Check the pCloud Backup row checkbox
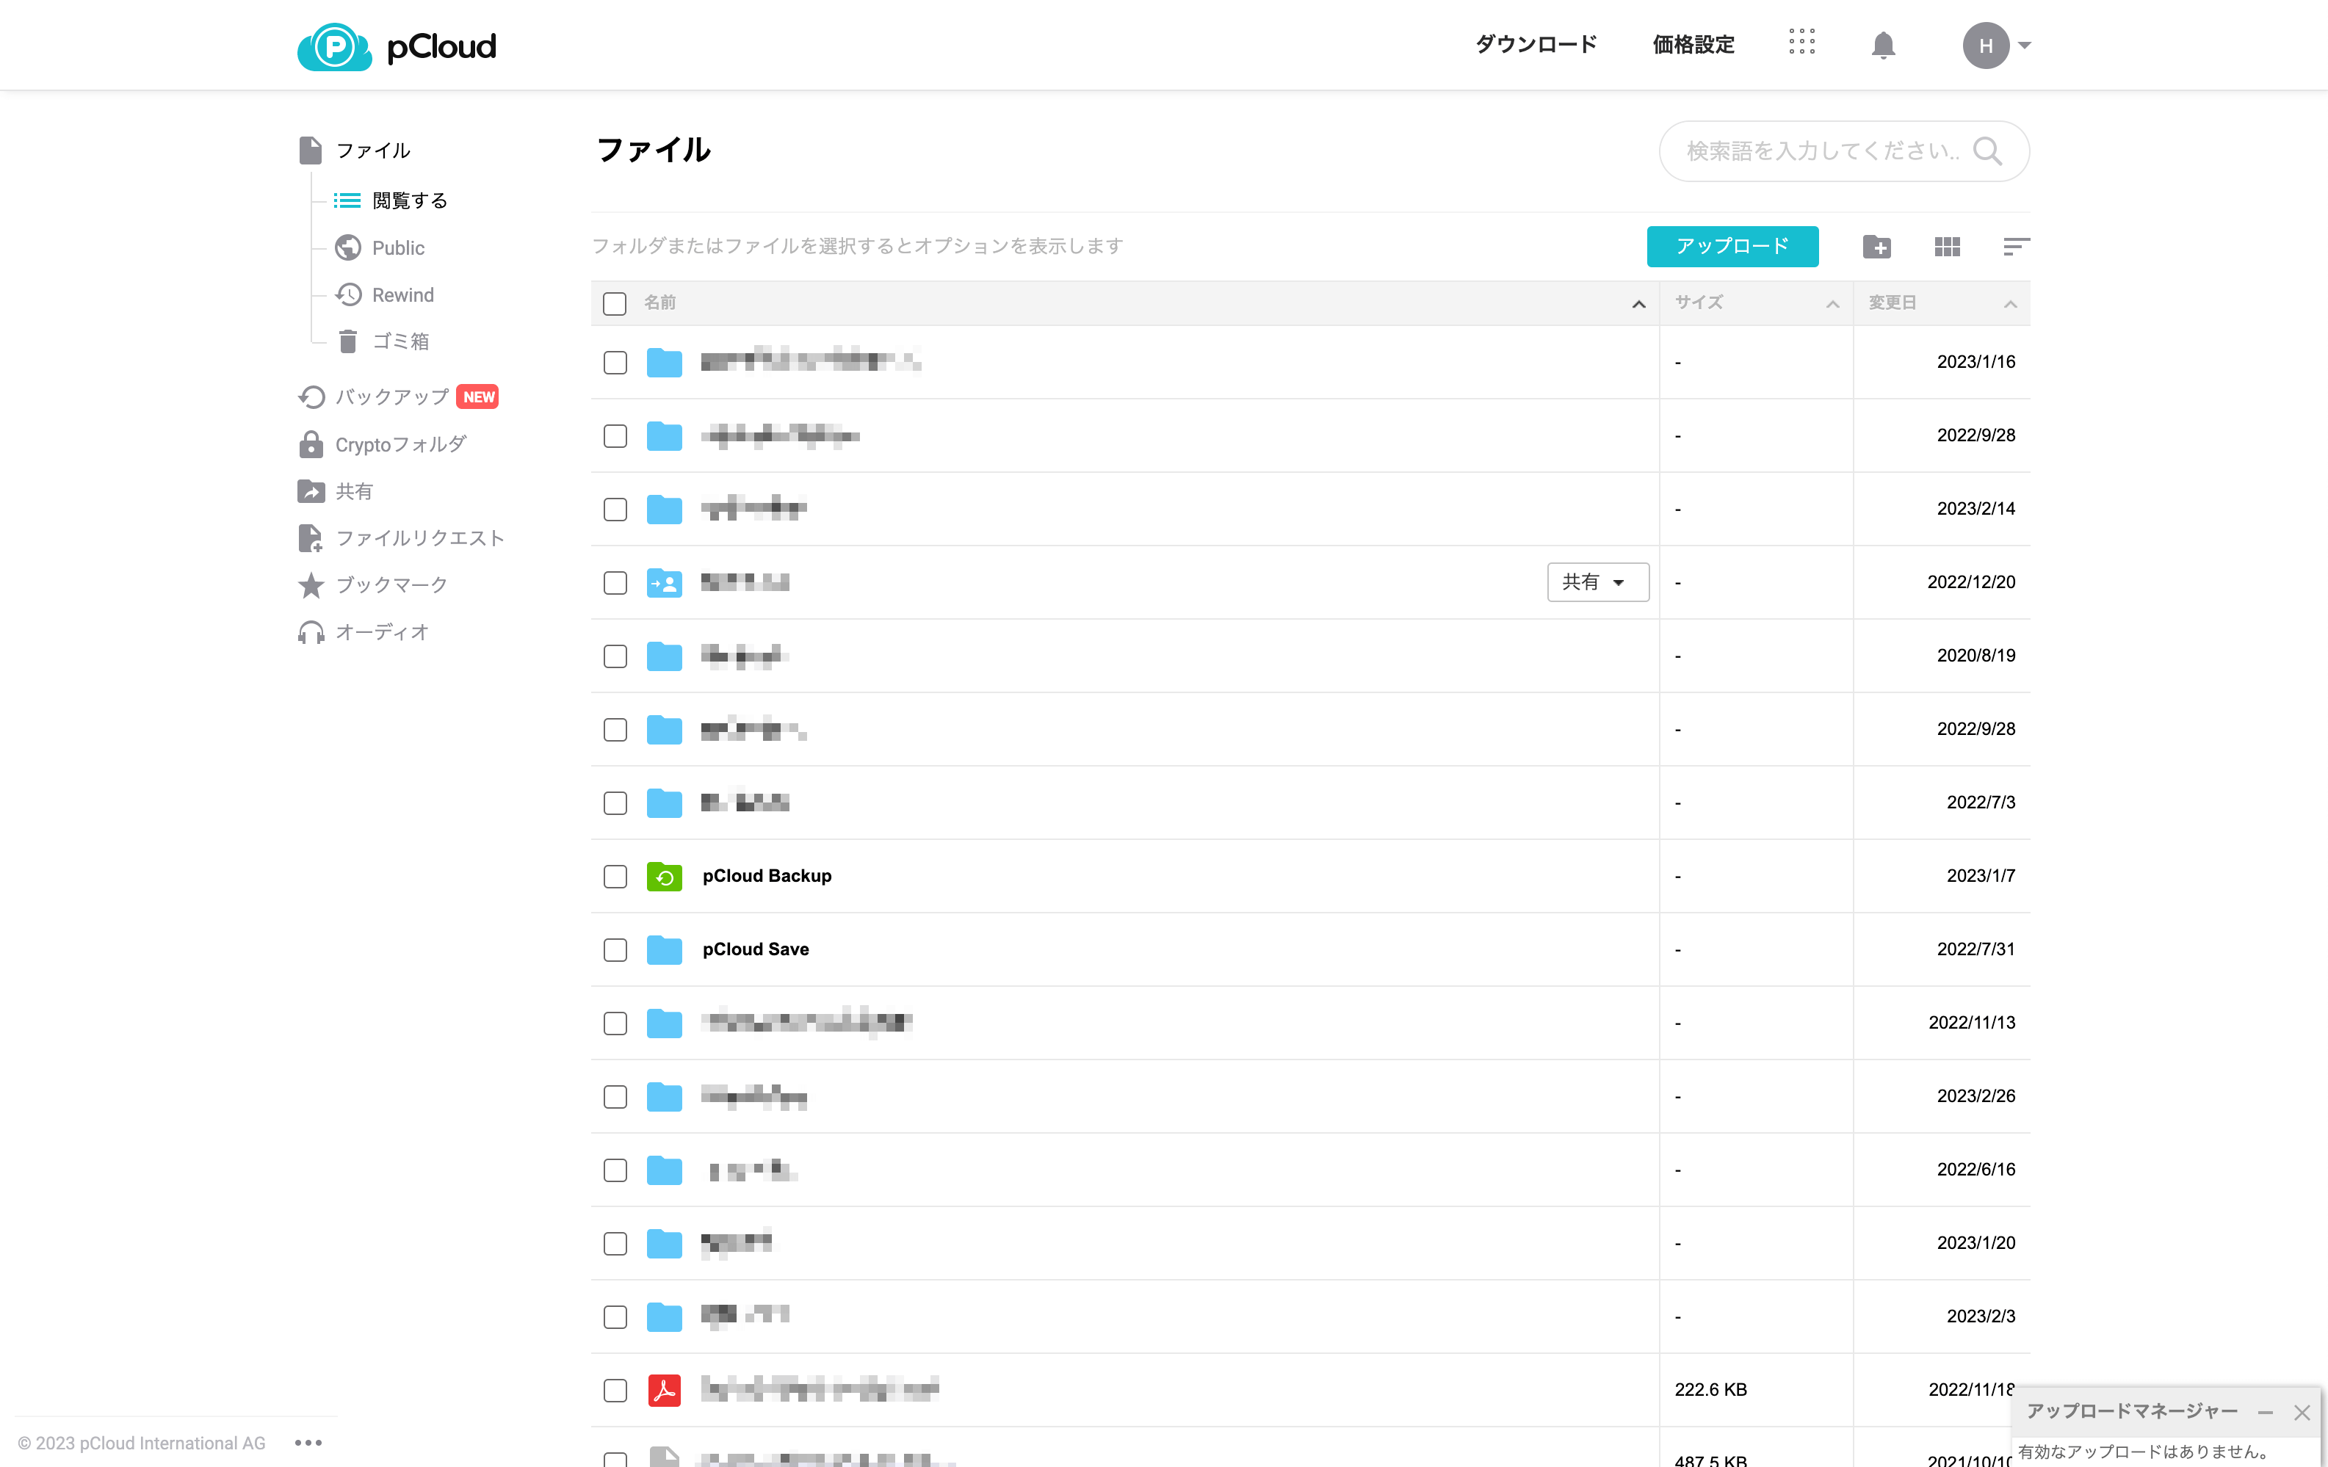The width and height of the screenshot is (2328, 1467). tap(615, 877)
